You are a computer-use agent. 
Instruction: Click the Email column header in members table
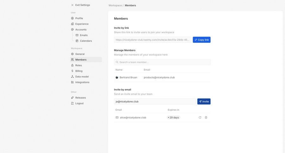147,70
